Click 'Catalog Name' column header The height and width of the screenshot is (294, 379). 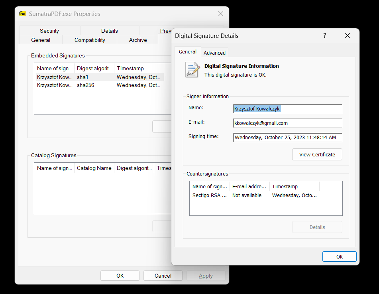94,168
